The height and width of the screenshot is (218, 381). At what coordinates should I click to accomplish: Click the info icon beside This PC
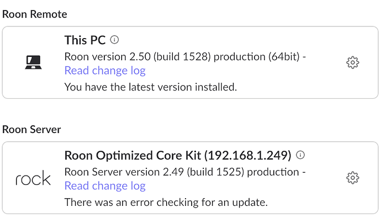point(114,40)
